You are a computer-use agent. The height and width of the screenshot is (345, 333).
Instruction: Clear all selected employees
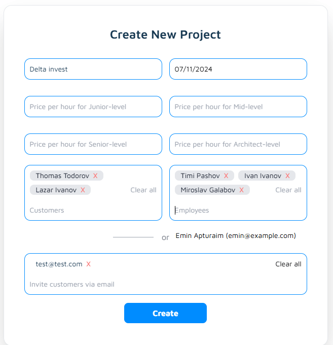point(288,190)
